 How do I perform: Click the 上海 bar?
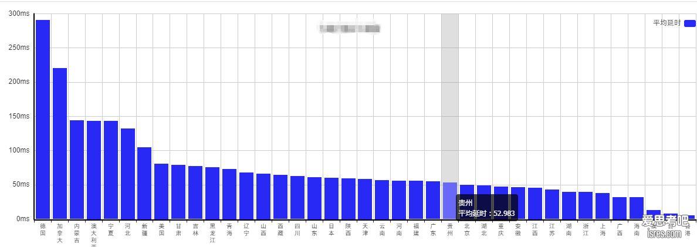pos(603,206)
